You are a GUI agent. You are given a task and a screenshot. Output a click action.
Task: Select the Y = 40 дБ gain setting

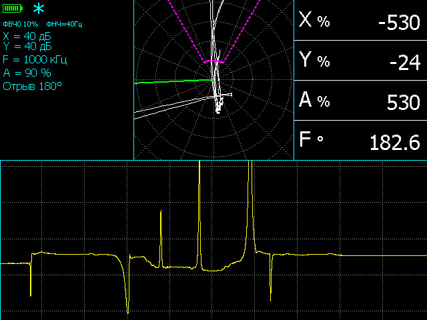[x=27, y=46]
